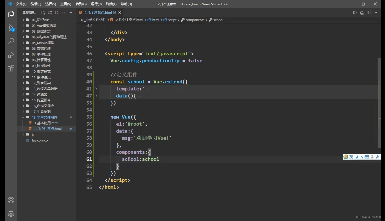
Task: Click the school breadcrumb item
Action: click(x=216, y=20)
